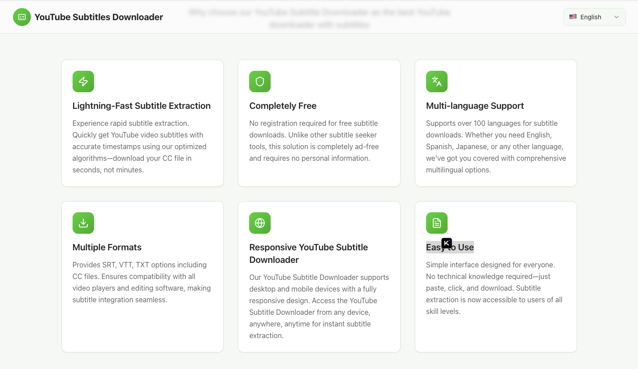The image size is (638, 369).
Task: Select the Lightning-Fast Subtitle Extraction heading
Action: click(x=142, y=106)
